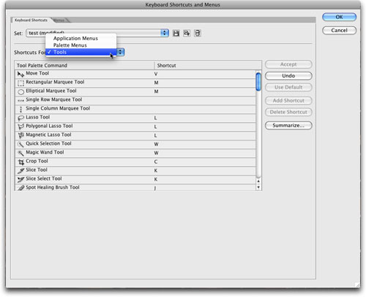Click the M shortcut for Rectangular Marquee Tool
The width and height of the screenshot is (366, 297).
156,83
